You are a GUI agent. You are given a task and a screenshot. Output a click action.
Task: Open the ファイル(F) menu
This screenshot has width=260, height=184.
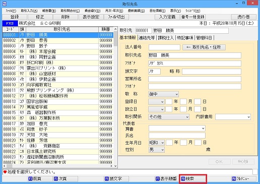11,11
